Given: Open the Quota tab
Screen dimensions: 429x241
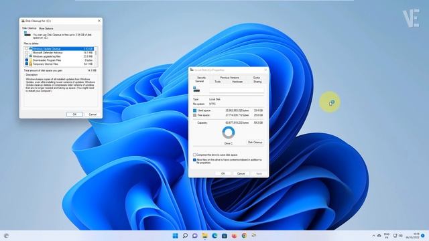Looking at the screenshot, I should pyautogui.click(x=256, y=78).
